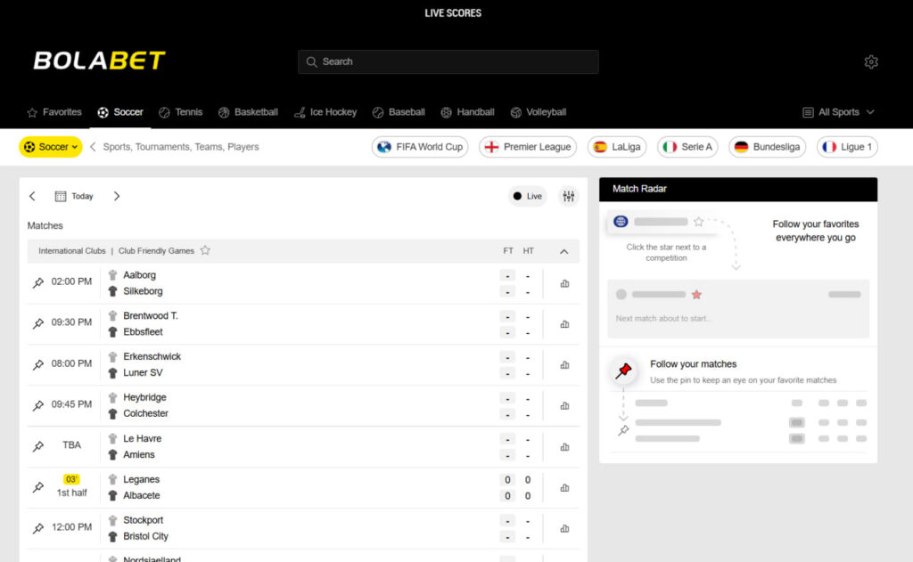
Task: Open statistics for Erkenschwick vs Luner SV
Action: click(x=564, y=365)
